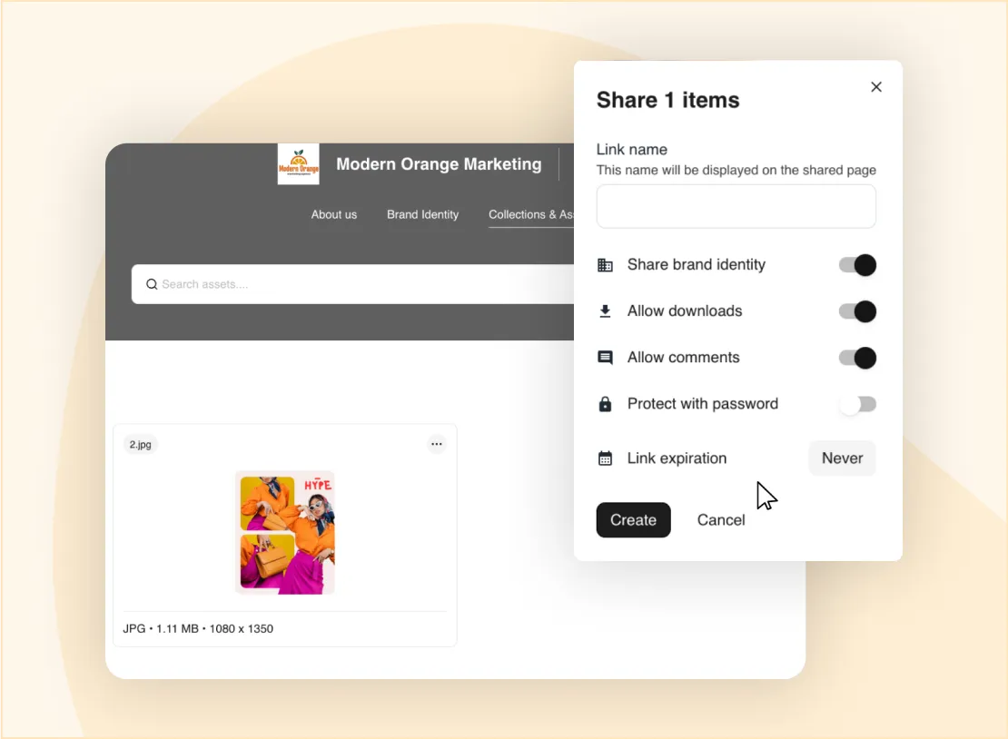Viewport: 1008px width, 739px height.
Task: Open the three-dot menu on 2.jpg card
Action: coord(437,444)
